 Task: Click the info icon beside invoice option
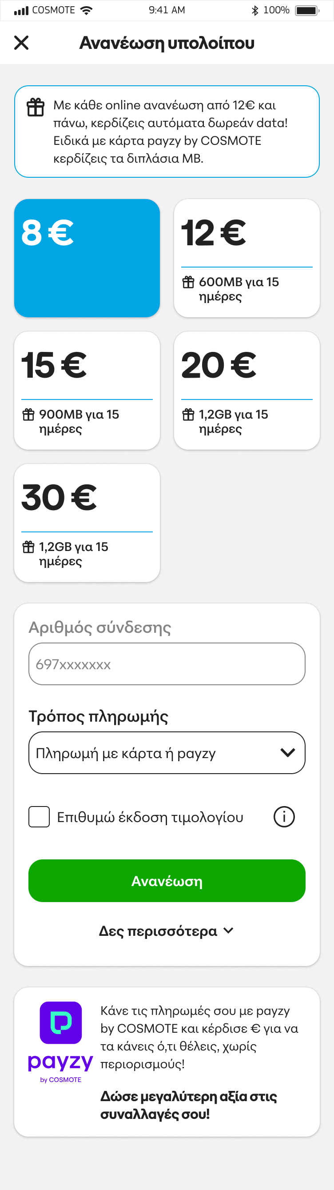coord(284,817)
